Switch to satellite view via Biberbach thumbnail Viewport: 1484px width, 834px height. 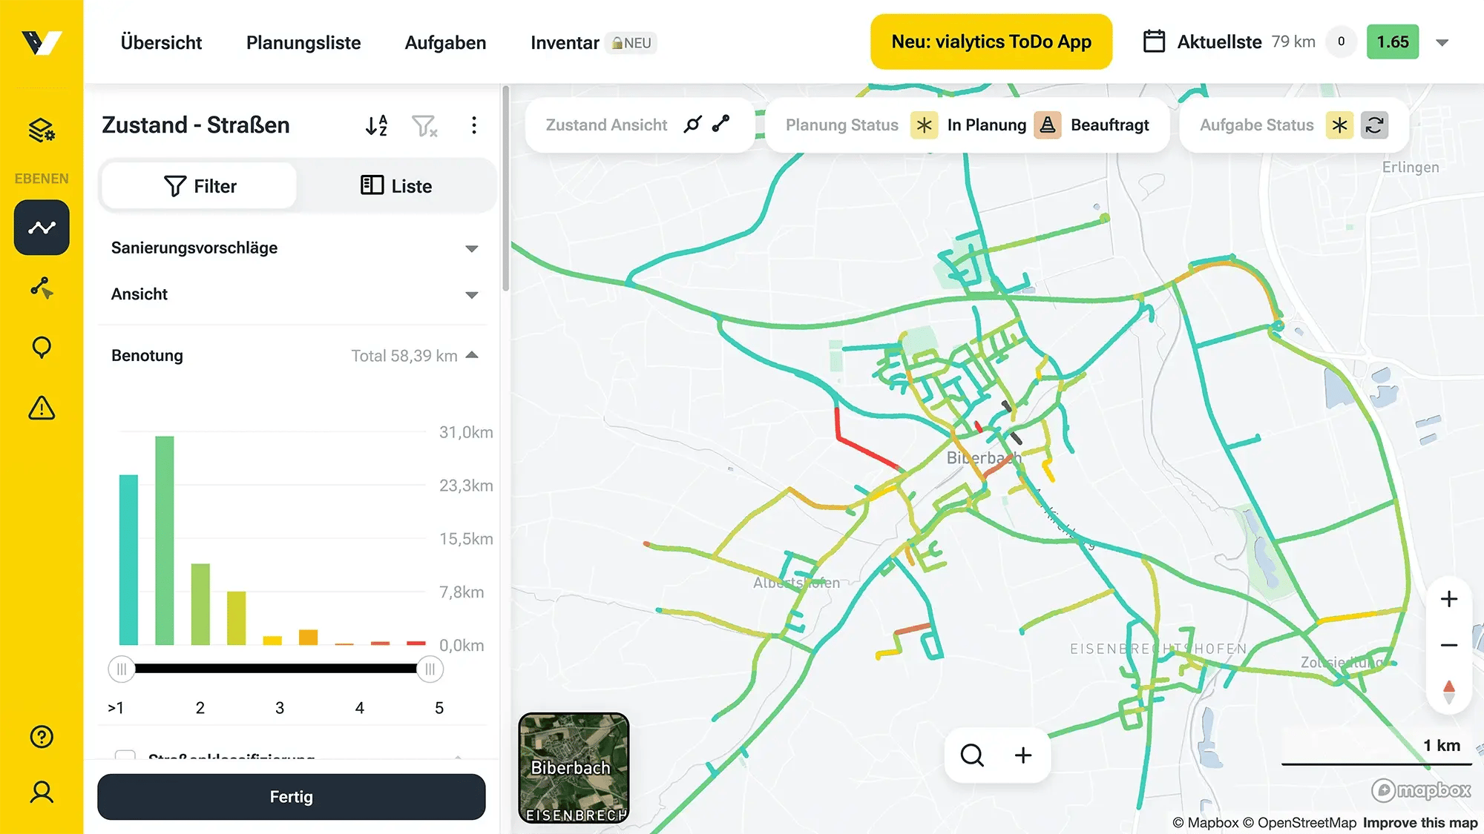(x=574, y=768)
